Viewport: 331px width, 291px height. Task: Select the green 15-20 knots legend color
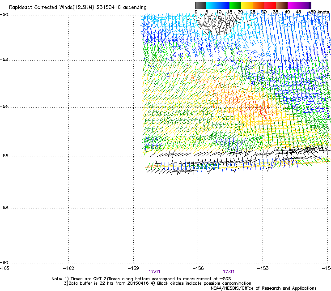tap(235, 5)
